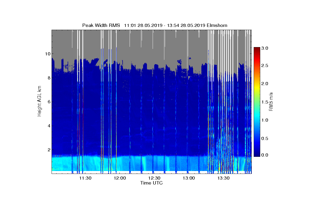The height and width of the screenshot is (207, 311).
Task: Click the colorbar value 2.5
Action: click(x=265, y=66)
